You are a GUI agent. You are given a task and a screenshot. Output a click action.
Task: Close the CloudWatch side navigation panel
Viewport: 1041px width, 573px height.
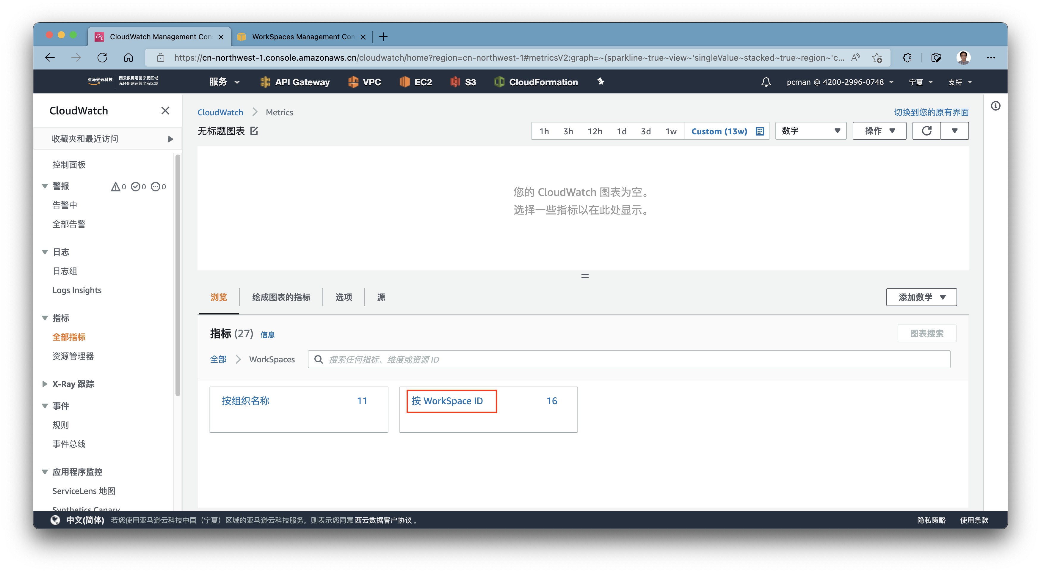165,111
